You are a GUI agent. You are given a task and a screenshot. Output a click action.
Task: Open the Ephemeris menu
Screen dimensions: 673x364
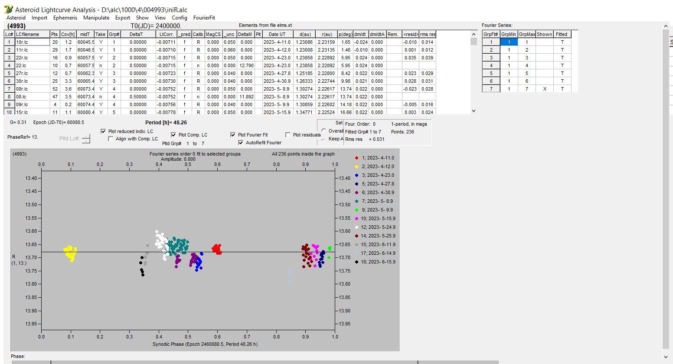(65, 18)
